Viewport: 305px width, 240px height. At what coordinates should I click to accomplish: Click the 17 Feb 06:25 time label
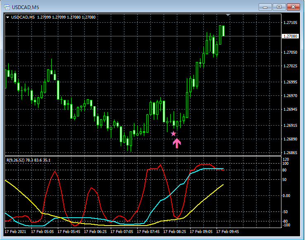95,232
